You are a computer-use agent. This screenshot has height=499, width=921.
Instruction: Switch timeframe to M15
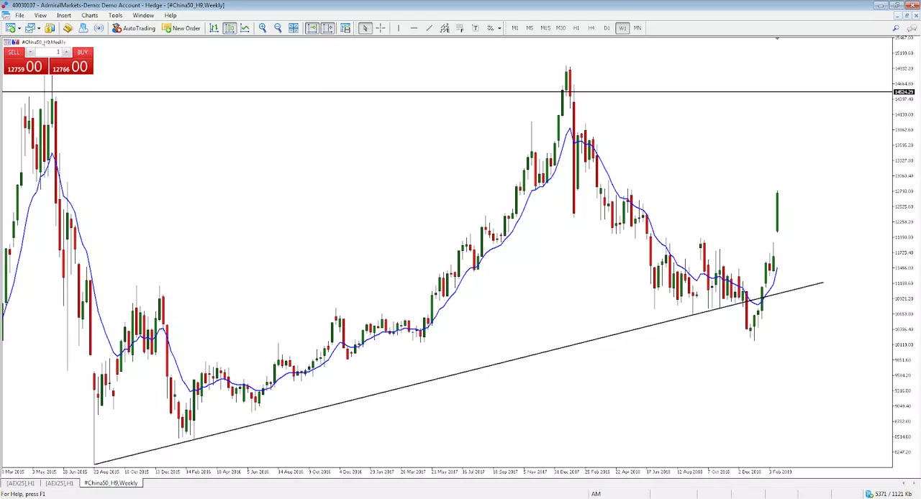click(x=545, y=28)
